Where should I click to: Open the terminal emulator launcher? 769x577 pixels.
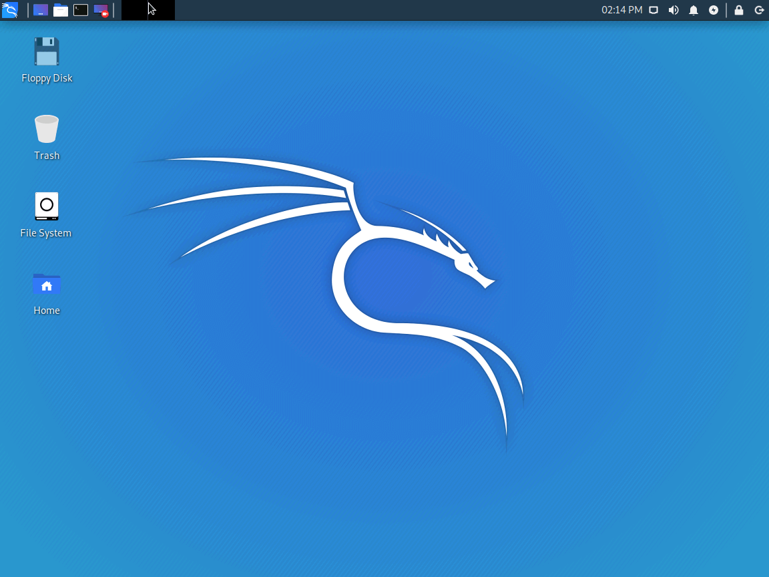point(81,10)
